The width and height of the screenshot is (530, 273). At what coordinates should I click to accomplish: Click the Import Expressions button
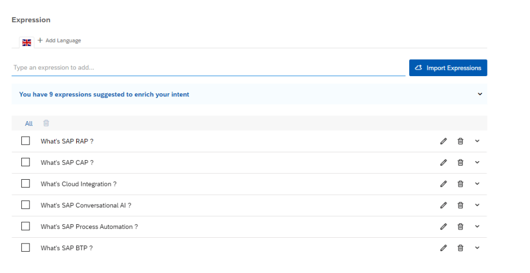448,68
